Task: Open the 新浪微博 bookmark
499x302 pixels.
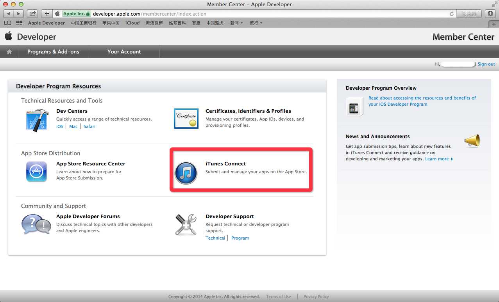Action: coord(154,23)
